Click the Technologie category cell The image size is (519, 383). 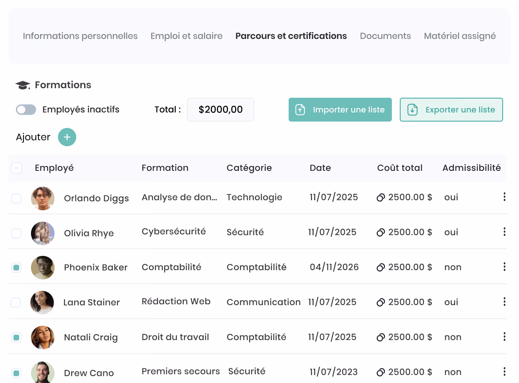click(254, 197)
